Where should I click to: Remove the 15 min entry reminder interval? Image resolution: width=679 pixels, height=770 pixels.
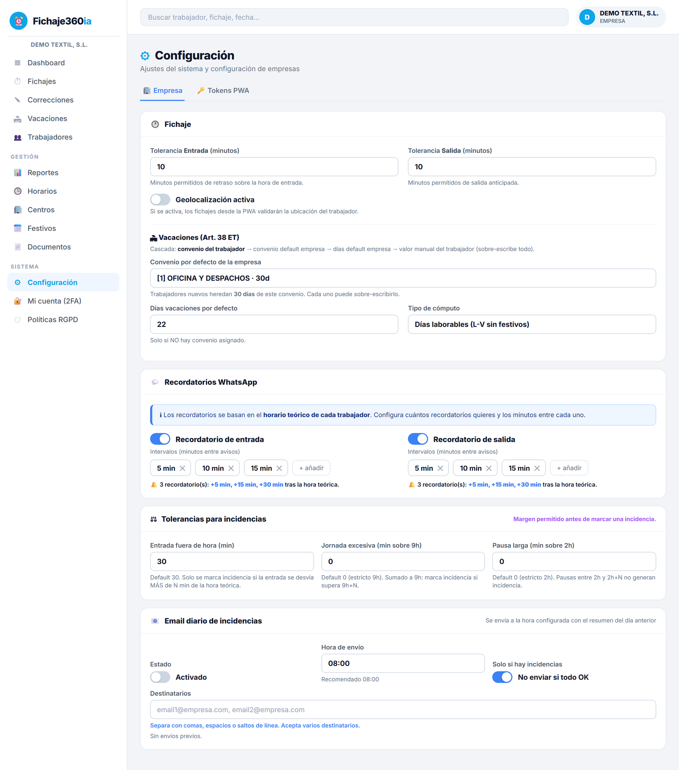[x=279, y=468]
